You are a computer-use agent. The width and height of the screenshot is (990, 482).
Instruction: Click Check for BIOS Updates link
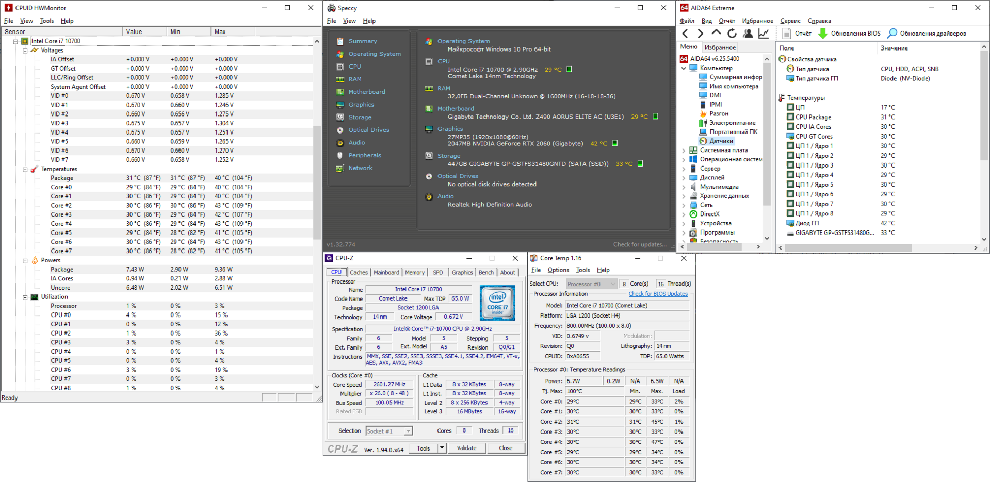pyautogui.click(x=658, y=294)
